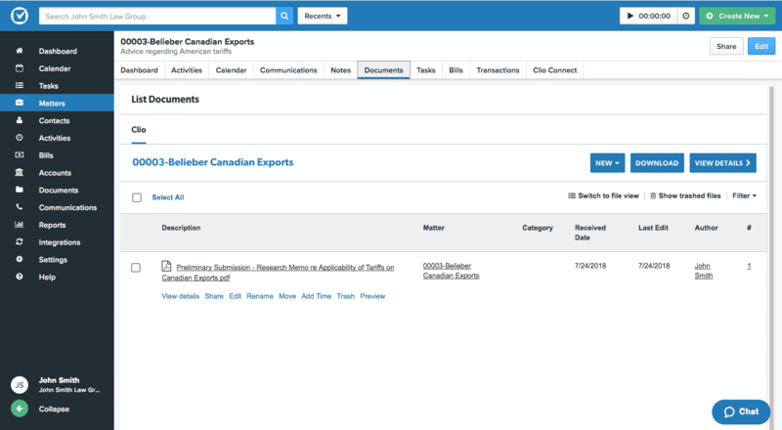782x430 pixels.
Task: Click the Preview link under document
Action: click(x=372, y=296)
